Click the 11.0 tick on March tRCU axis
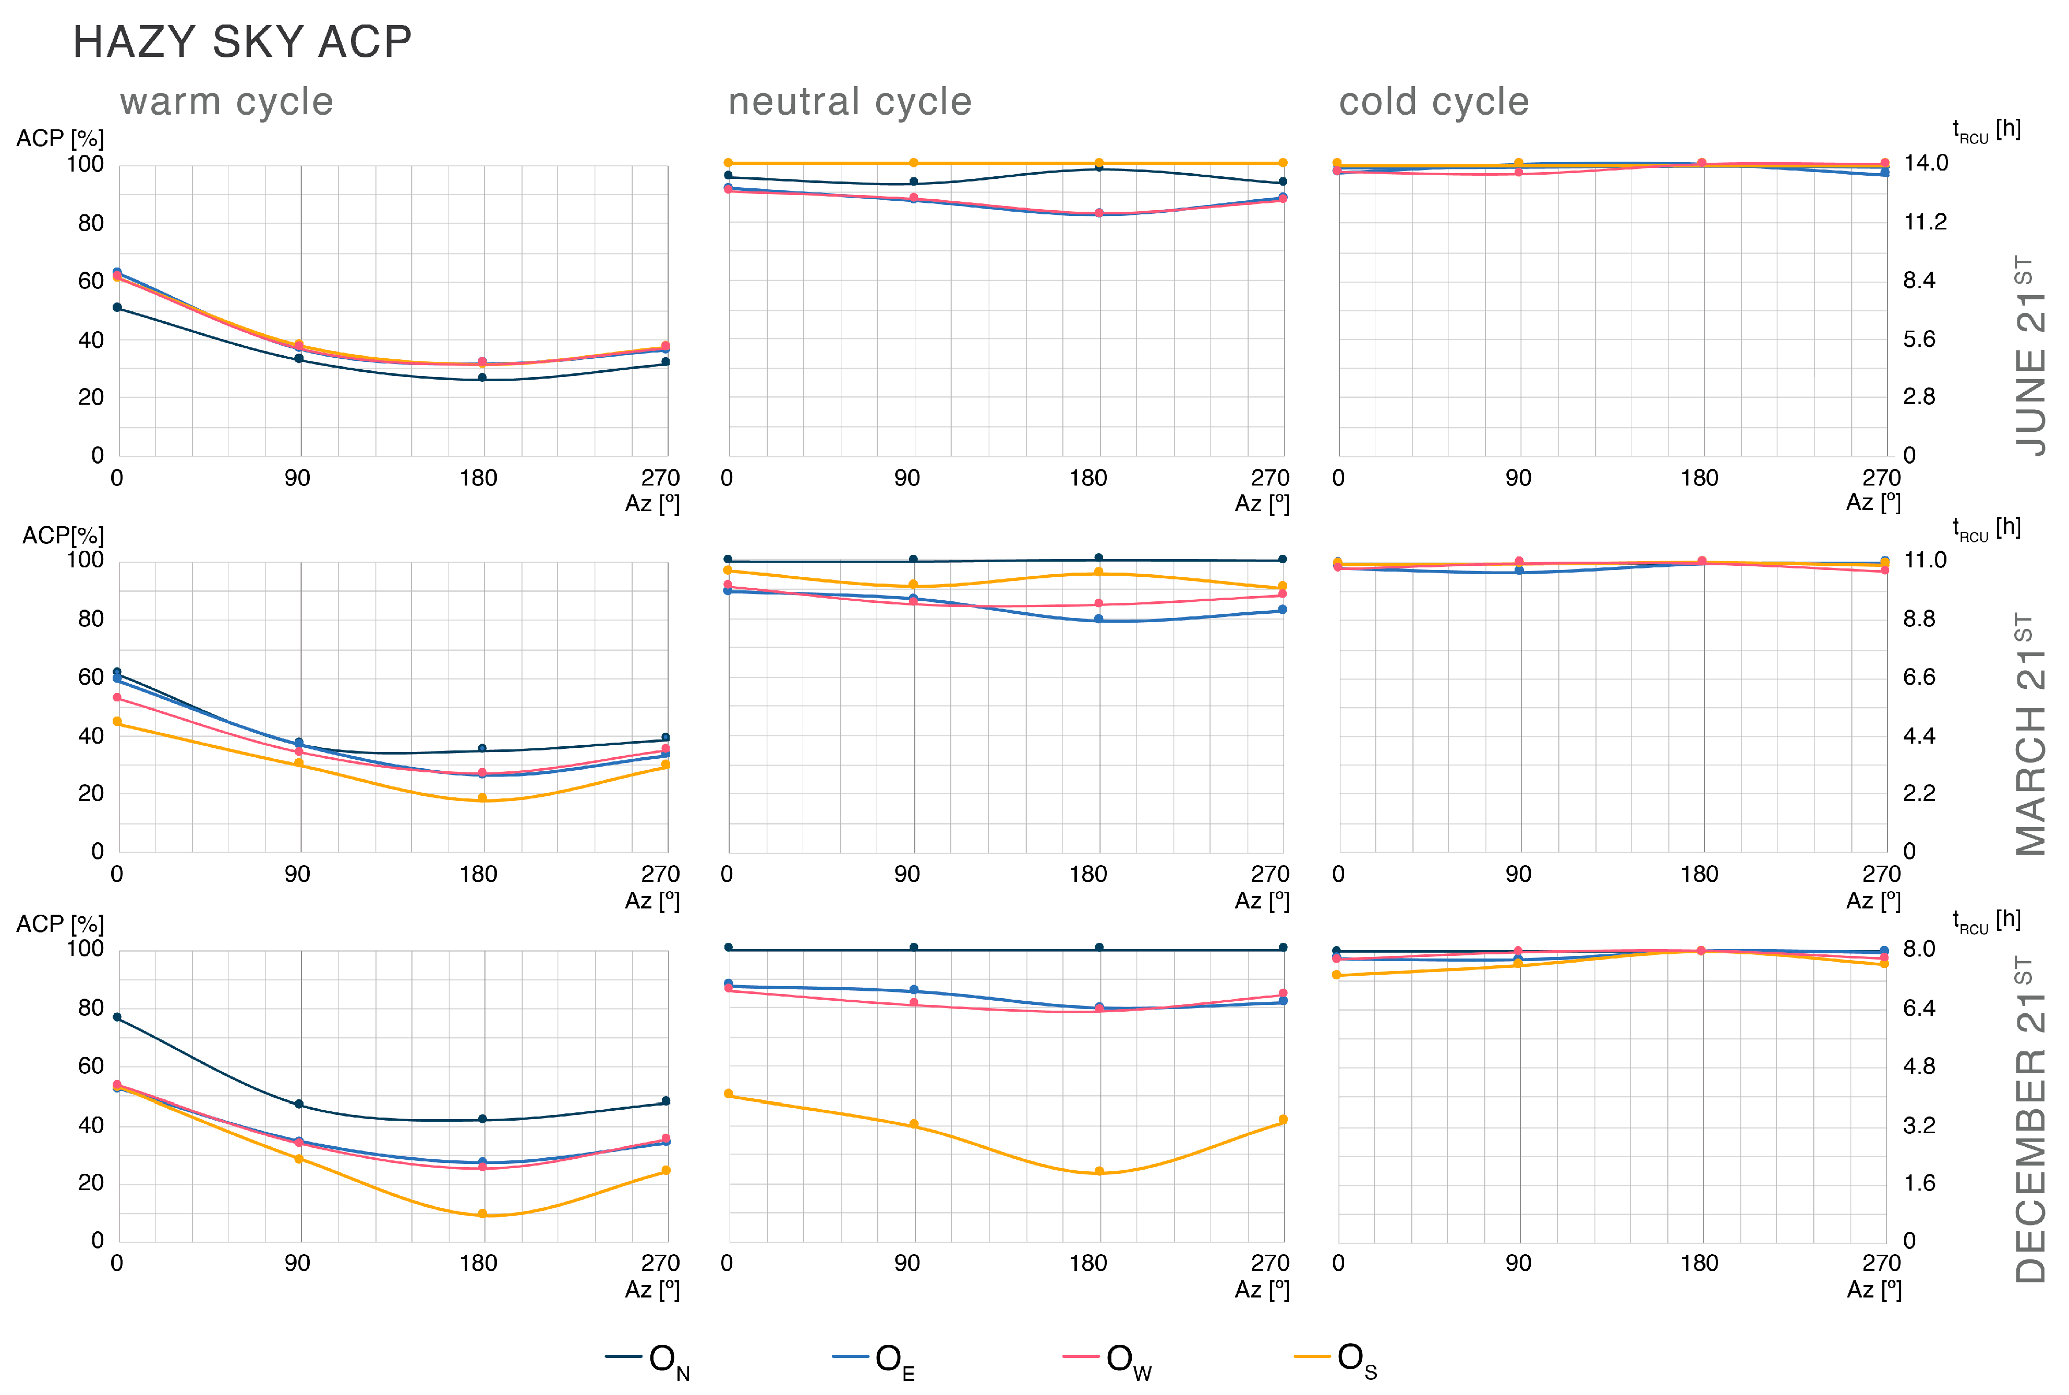Viewport: 2069px width, 1395px height. click(x=1926, y=560)
